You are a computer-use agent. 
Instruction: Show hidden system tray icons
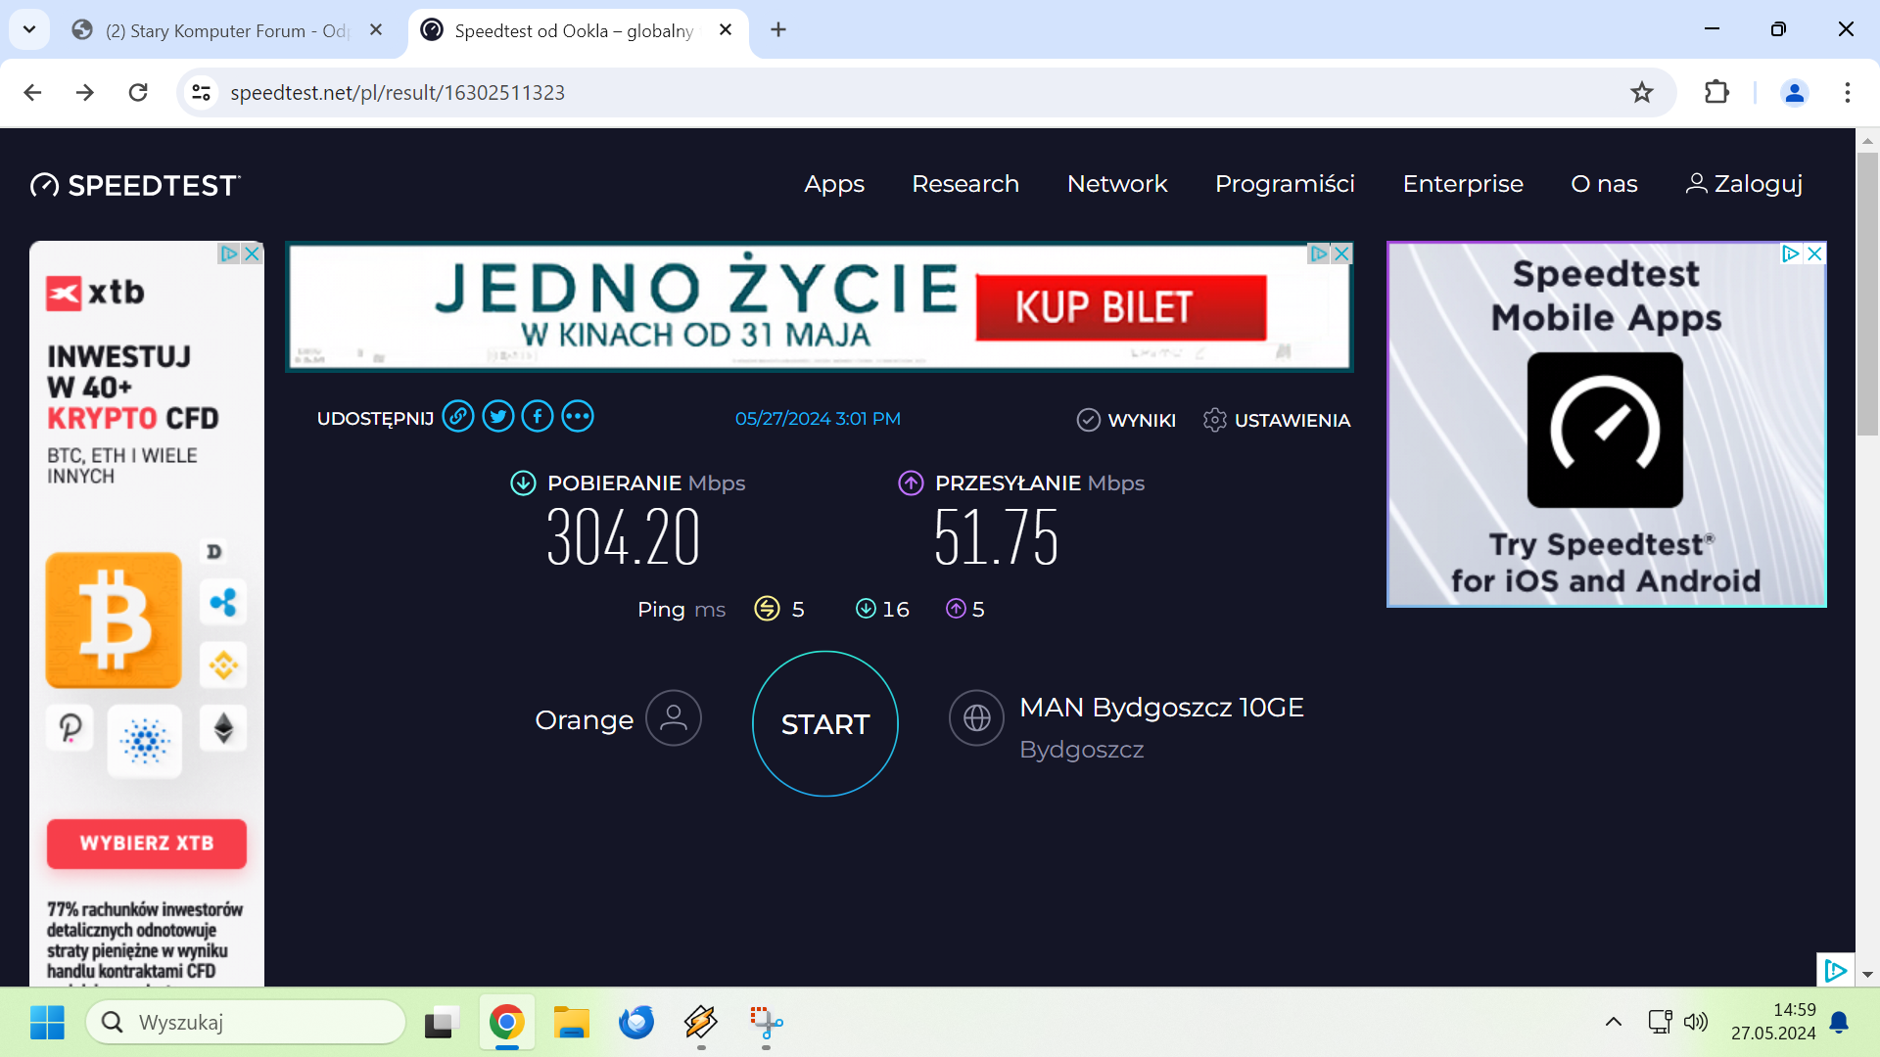pyautogui.click(x=1614, y=1023)
